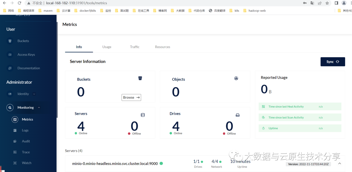The image size is (352, 172).
Task: Switch to the Traffic tab
Action: click(x=135, y=47)
